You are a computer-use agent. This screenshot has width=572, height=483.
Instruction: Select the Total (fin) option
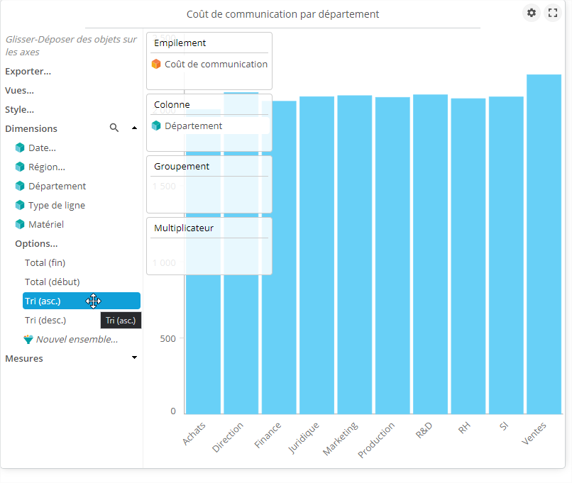(x=45, y=262)
